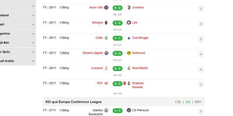Image resolution: width=233 pixels, height=116 pixels.
Task: Click the Liverpool club crest
Action: [106, 68]
